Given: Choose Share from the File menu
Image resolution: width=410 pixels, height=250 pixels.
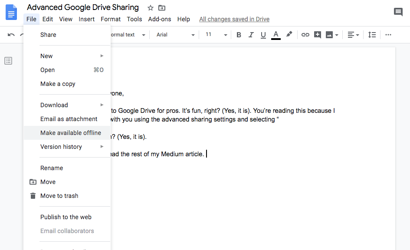Looking at the screenshot, I should pos(67,35).
